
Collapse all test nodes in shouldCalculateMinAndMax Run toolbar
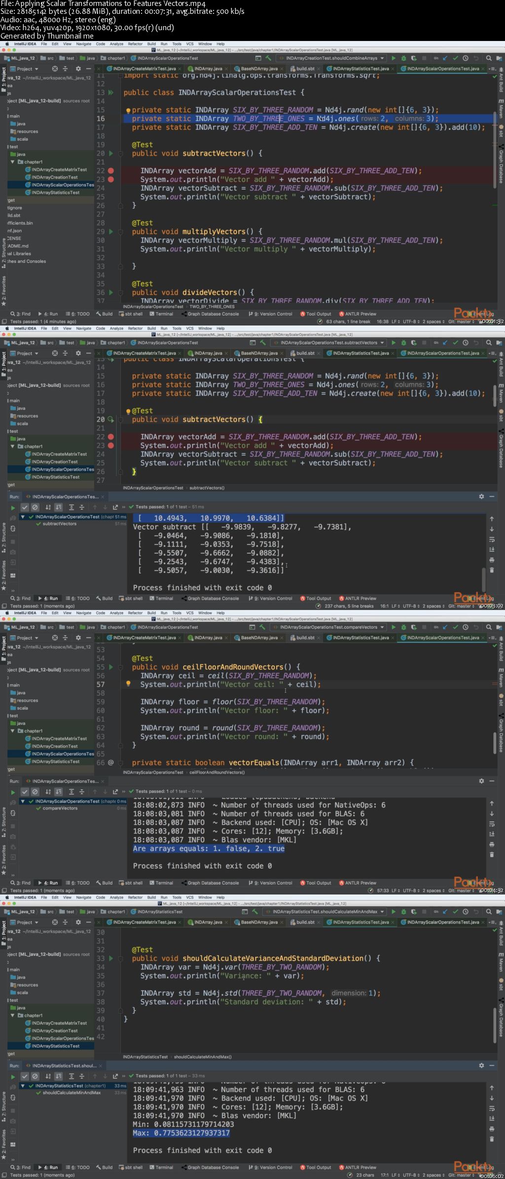point(82,1076)
